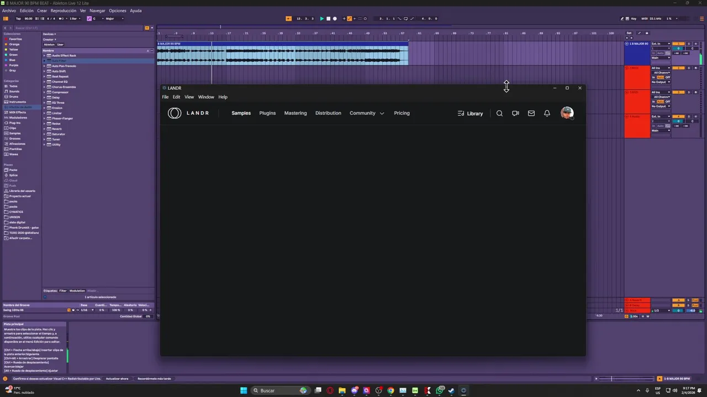Select the B MAJOR 90 BPM audio clip
Screen dimensions: 707x397
[x=282, y=53]
